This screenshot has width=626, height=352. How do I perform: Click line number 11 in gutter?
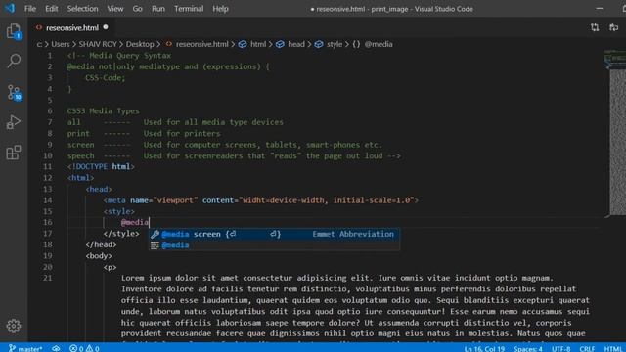(x=48, y=166)
